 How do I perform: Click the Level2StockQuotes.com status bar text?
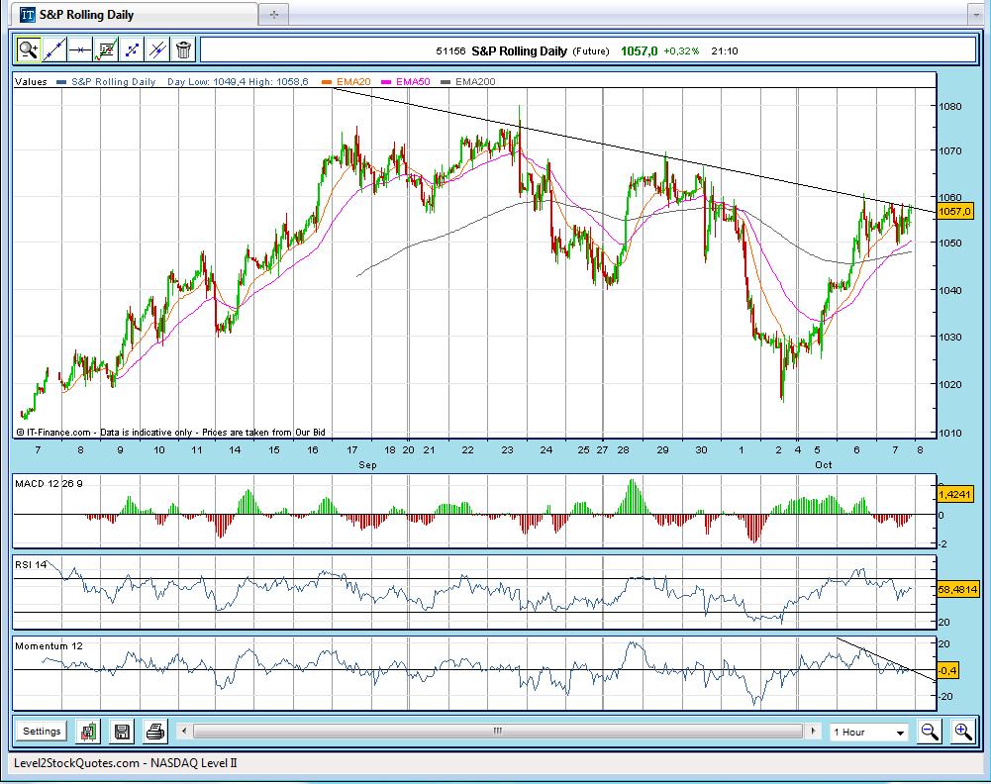coord(125,762)
